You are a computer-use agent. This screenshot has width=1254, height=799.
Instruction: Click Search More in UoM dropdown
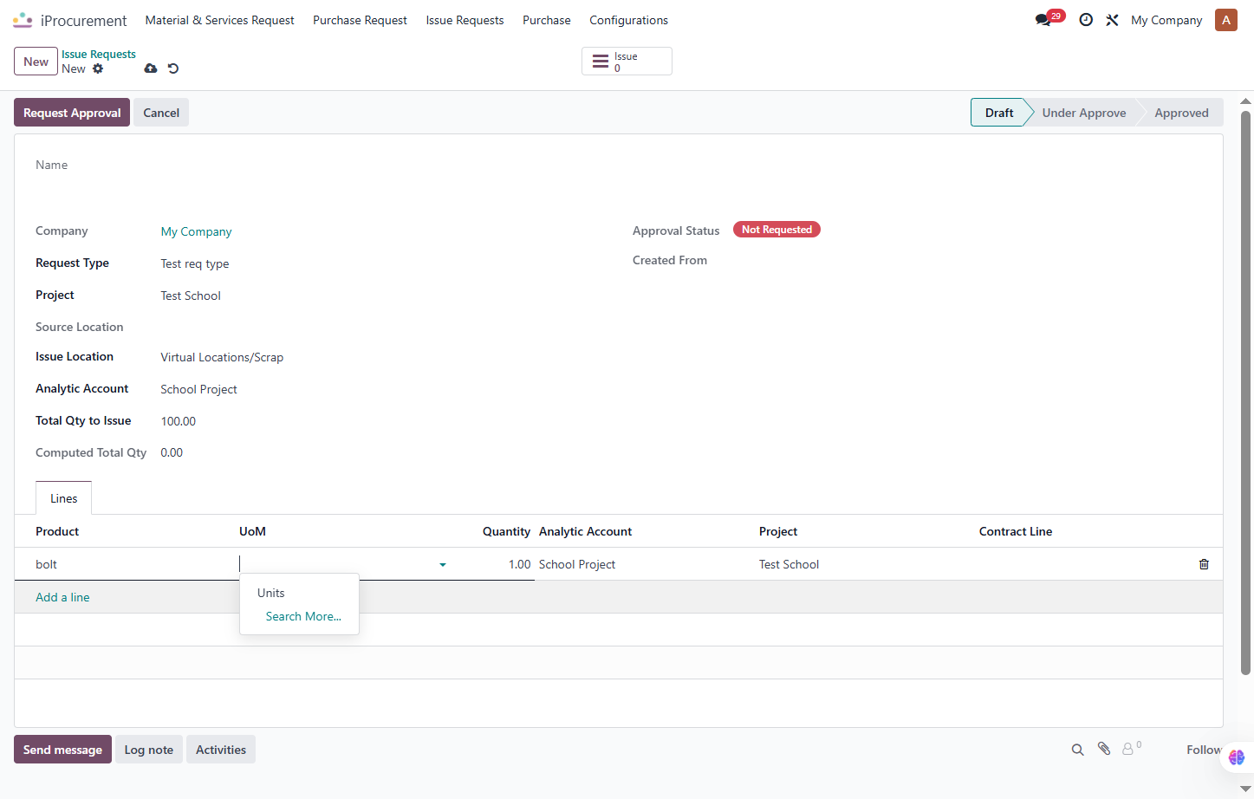[x=303, y=616]
